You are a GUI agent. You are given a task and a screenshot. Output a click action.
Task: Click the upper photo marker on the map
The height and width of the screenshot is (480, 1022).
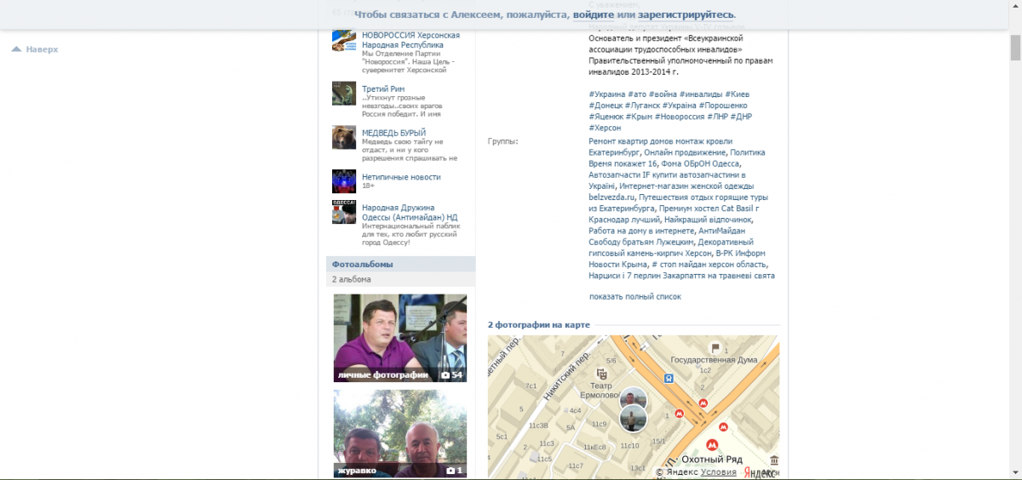[632, 399]
